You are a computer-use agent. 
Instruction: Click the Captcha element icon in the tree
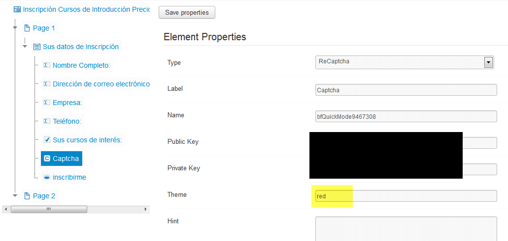point(47,159)
